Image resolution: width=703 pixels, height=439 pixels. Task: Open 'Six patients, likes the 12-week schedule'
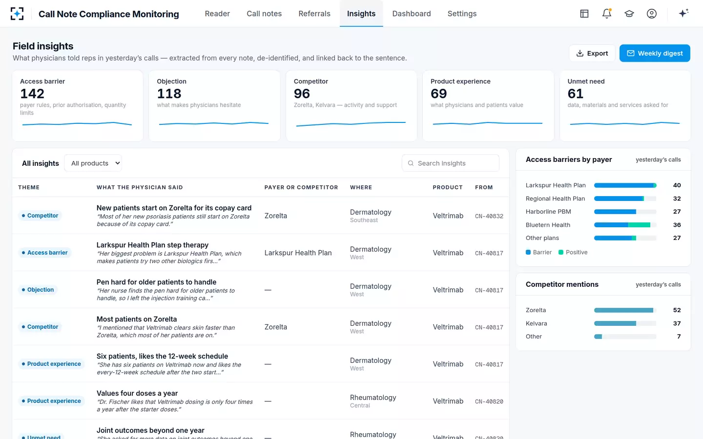tap(162, 356)
